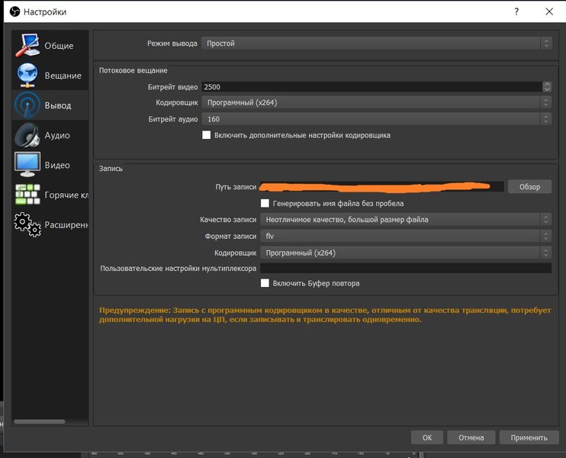This screenshot has height=458, width=566.
Task: Select the Вывод sidebar label
Action: click(x=58, y=105)
